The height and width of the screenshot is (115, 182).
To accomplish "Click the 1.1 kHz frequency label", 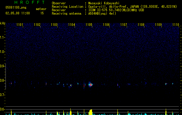I will click(2, 37).
